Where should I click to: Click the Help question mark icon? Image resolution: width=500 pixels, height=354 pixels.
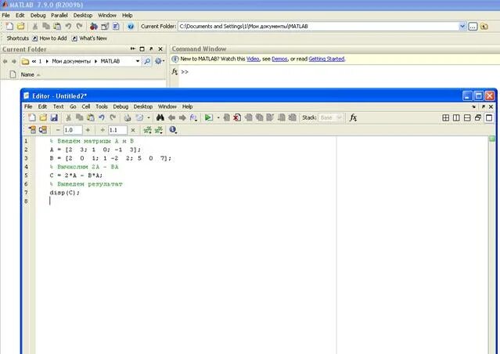click(131, 26)
